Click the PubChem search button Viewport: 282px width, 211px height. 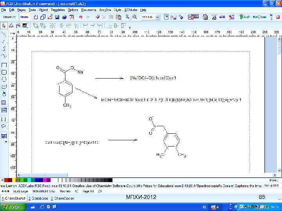[x=259, y=17]
